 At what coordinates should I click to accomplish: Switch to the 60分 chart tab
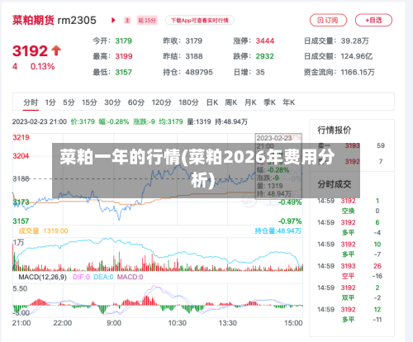pyautogui.click(x=136, y=102)
